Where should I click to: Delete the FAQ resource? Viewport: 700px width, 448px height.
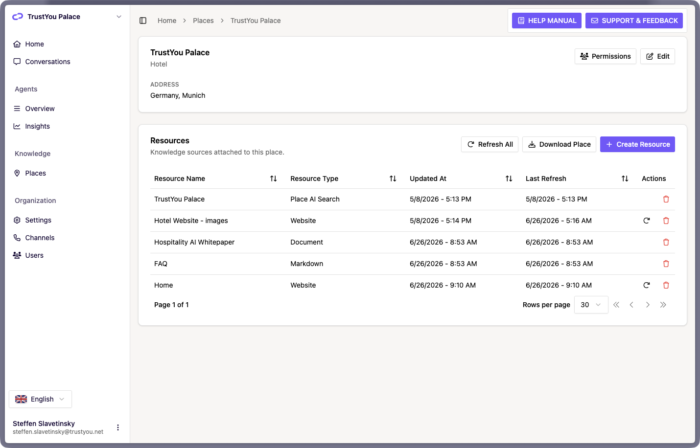pyautogui.click(x=666, y=264)
